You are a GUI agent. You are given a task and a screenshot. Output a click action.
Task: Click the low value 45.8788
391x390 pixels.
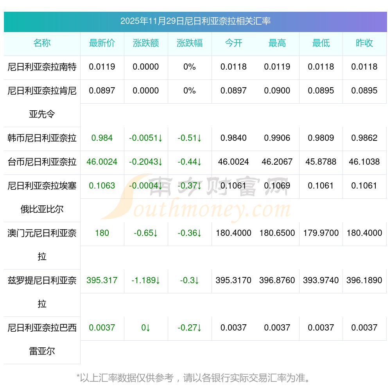tap(321, 162)
